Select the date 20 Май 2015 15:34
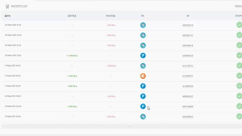 [x=13, y=45]
